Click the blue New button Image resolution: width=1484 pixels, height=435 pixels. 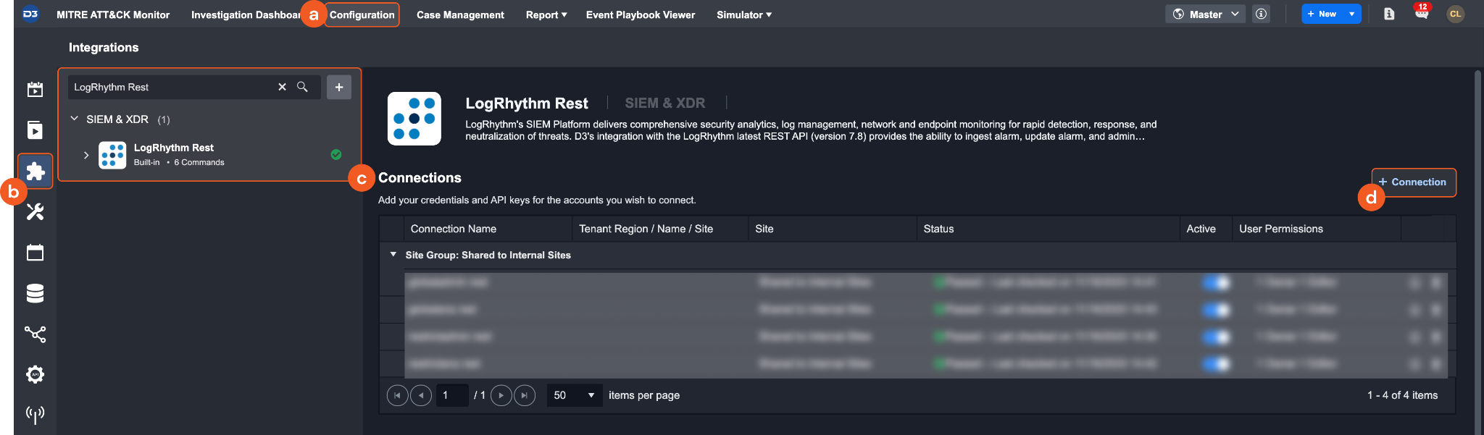click(x=1322, y=14)
